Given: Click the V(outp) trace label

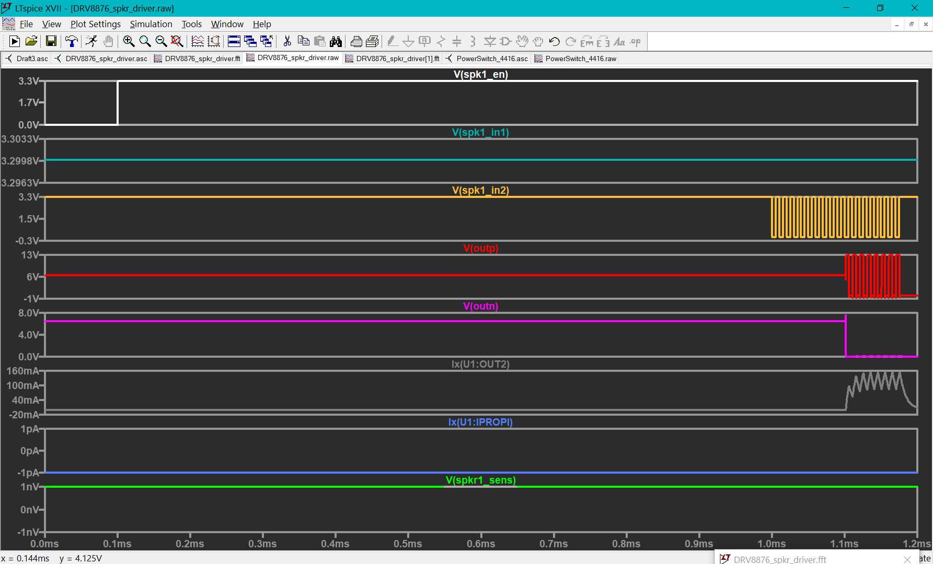Looking at the screenshot, I should pos(481,248).
